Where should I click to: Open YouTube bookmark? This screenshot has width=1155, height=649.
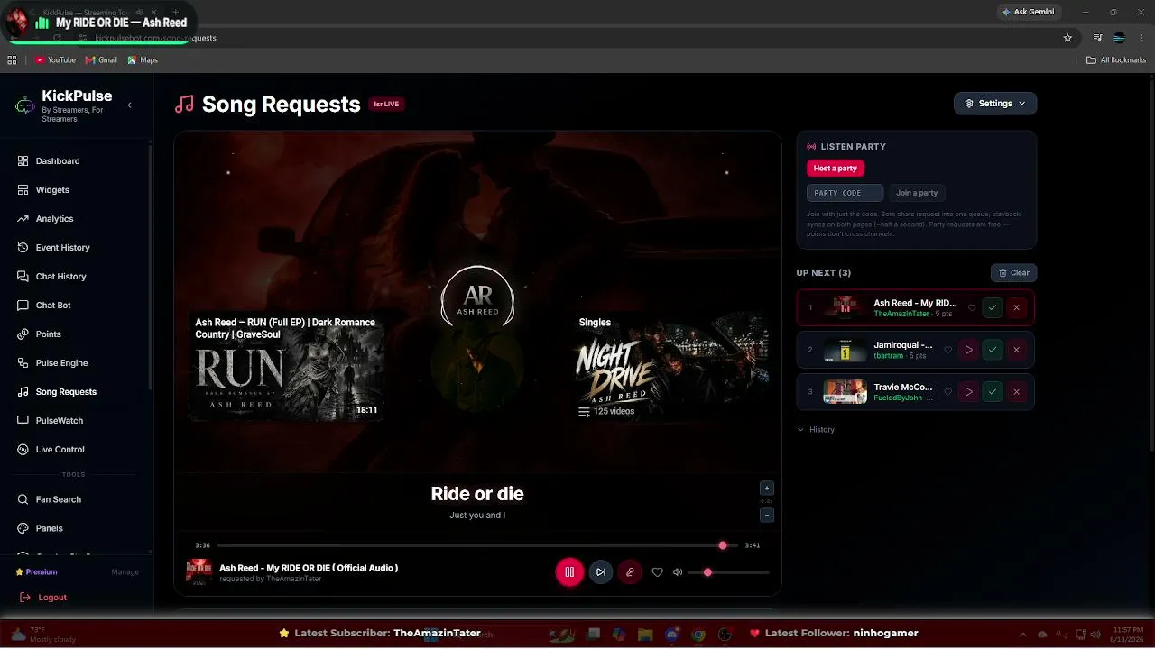(55, 60)
